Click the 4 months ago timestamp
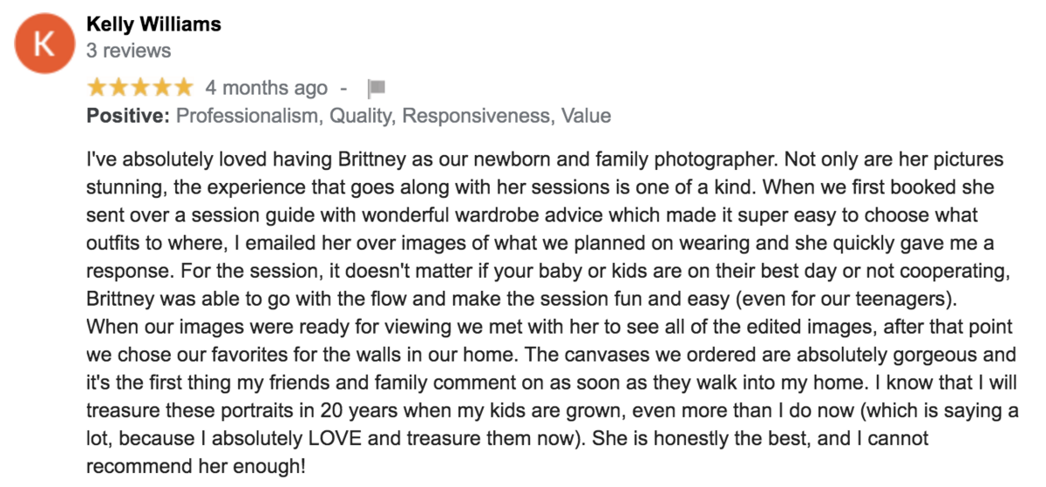Screen dimensions: 1046x487 pyautogui.click(x=267, y=88)
